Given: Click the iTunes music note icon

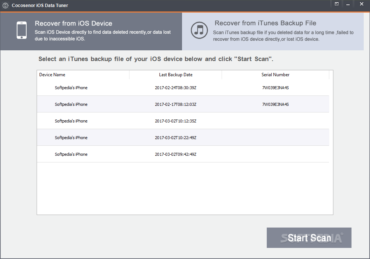Looking at the screenshot, I should pos(199,30).
